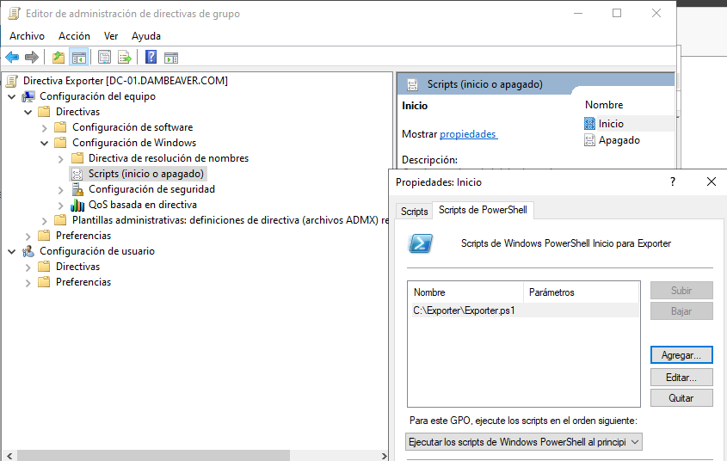The height and width of the screenshot is (461, 727).
Task: Click the Configuración de seguridad lock icon
Action: pyautogui.click(x=77, y=189)
